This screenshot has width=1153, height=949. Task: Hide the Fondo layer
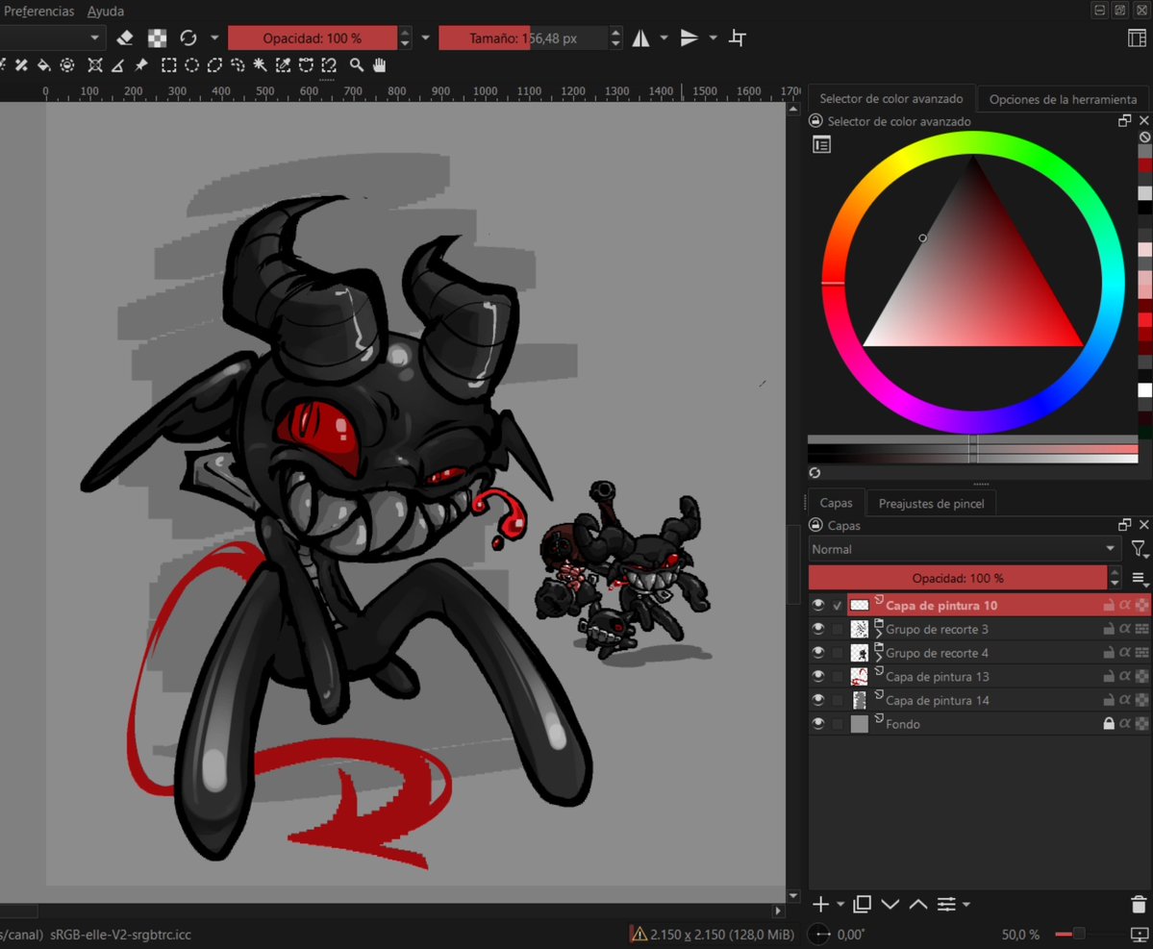click(x=818, y=723)
